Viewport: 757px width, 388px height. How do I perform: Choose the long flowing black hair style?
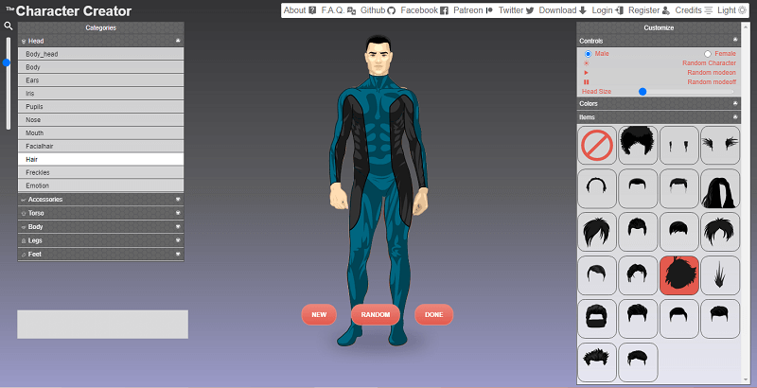[x=719, y=189]
